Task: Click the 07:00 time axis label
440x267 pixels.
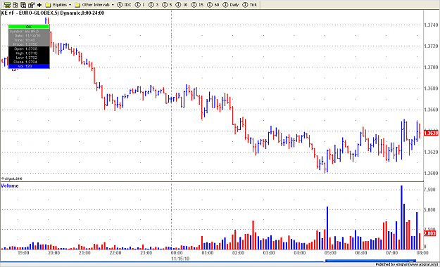Action: point(391,253)
